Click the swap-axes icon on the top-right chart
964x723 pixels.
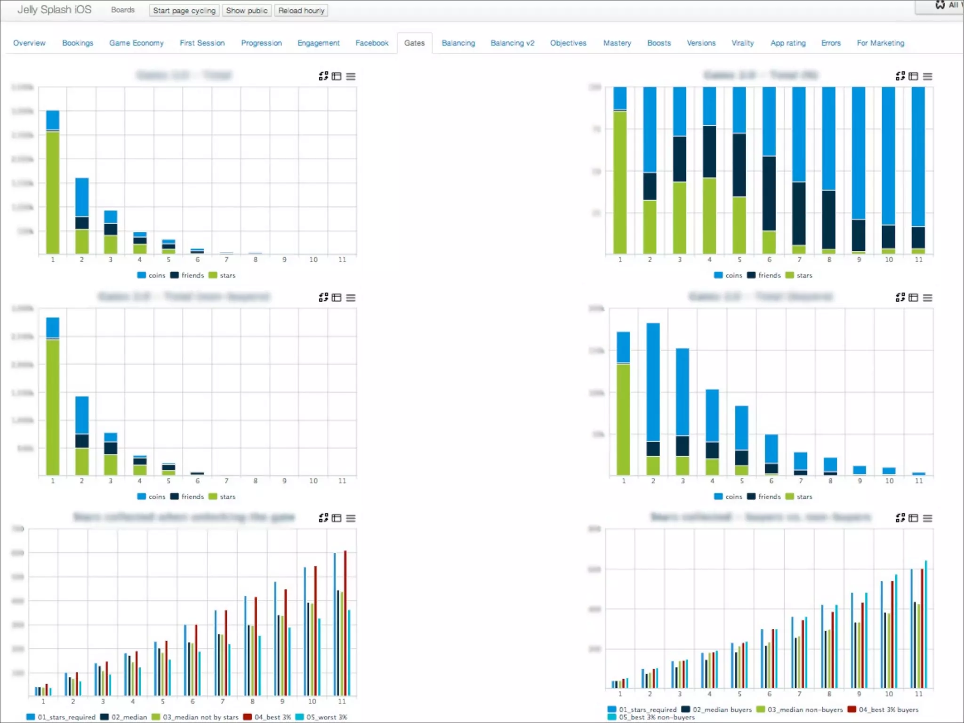point(900,76)
